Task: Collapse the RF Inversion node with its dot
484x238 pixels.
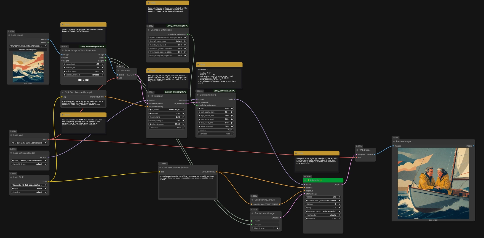Action: point(148,96)
